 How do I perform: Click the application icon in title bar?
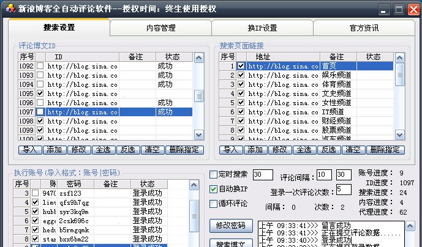(11, 9)
